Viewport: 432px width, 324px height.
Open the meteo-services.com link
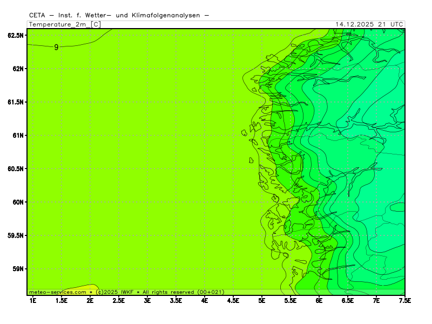tap(58, 292)
